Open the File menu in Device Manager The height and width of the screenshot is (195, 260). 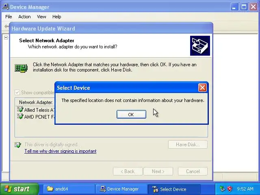pos(9,17)
